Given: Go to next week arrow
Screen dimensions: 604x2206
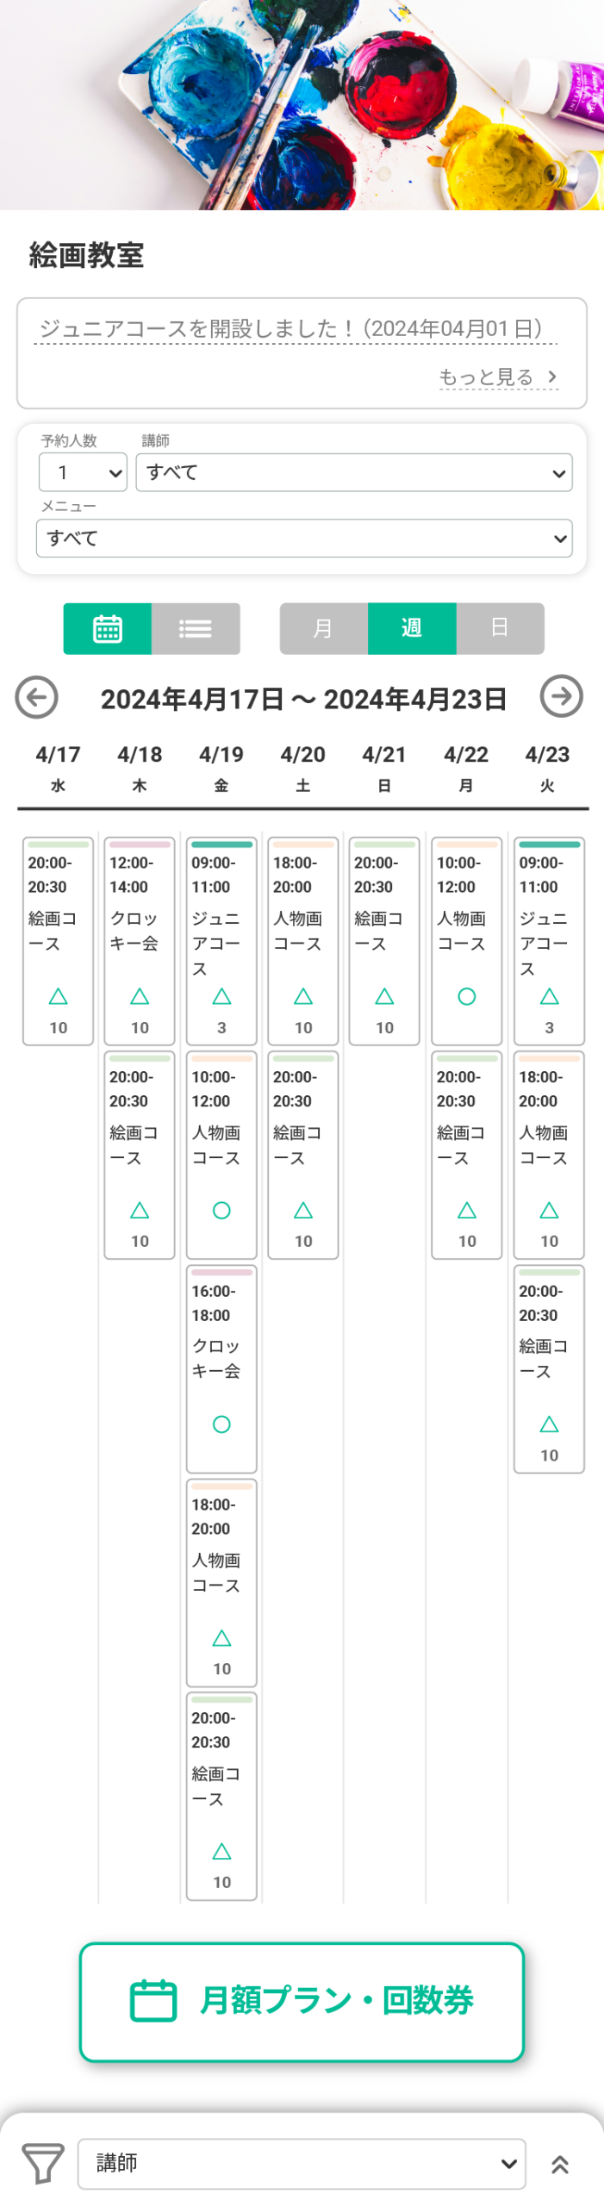Looking at the screenshot, I should (562, 696).
